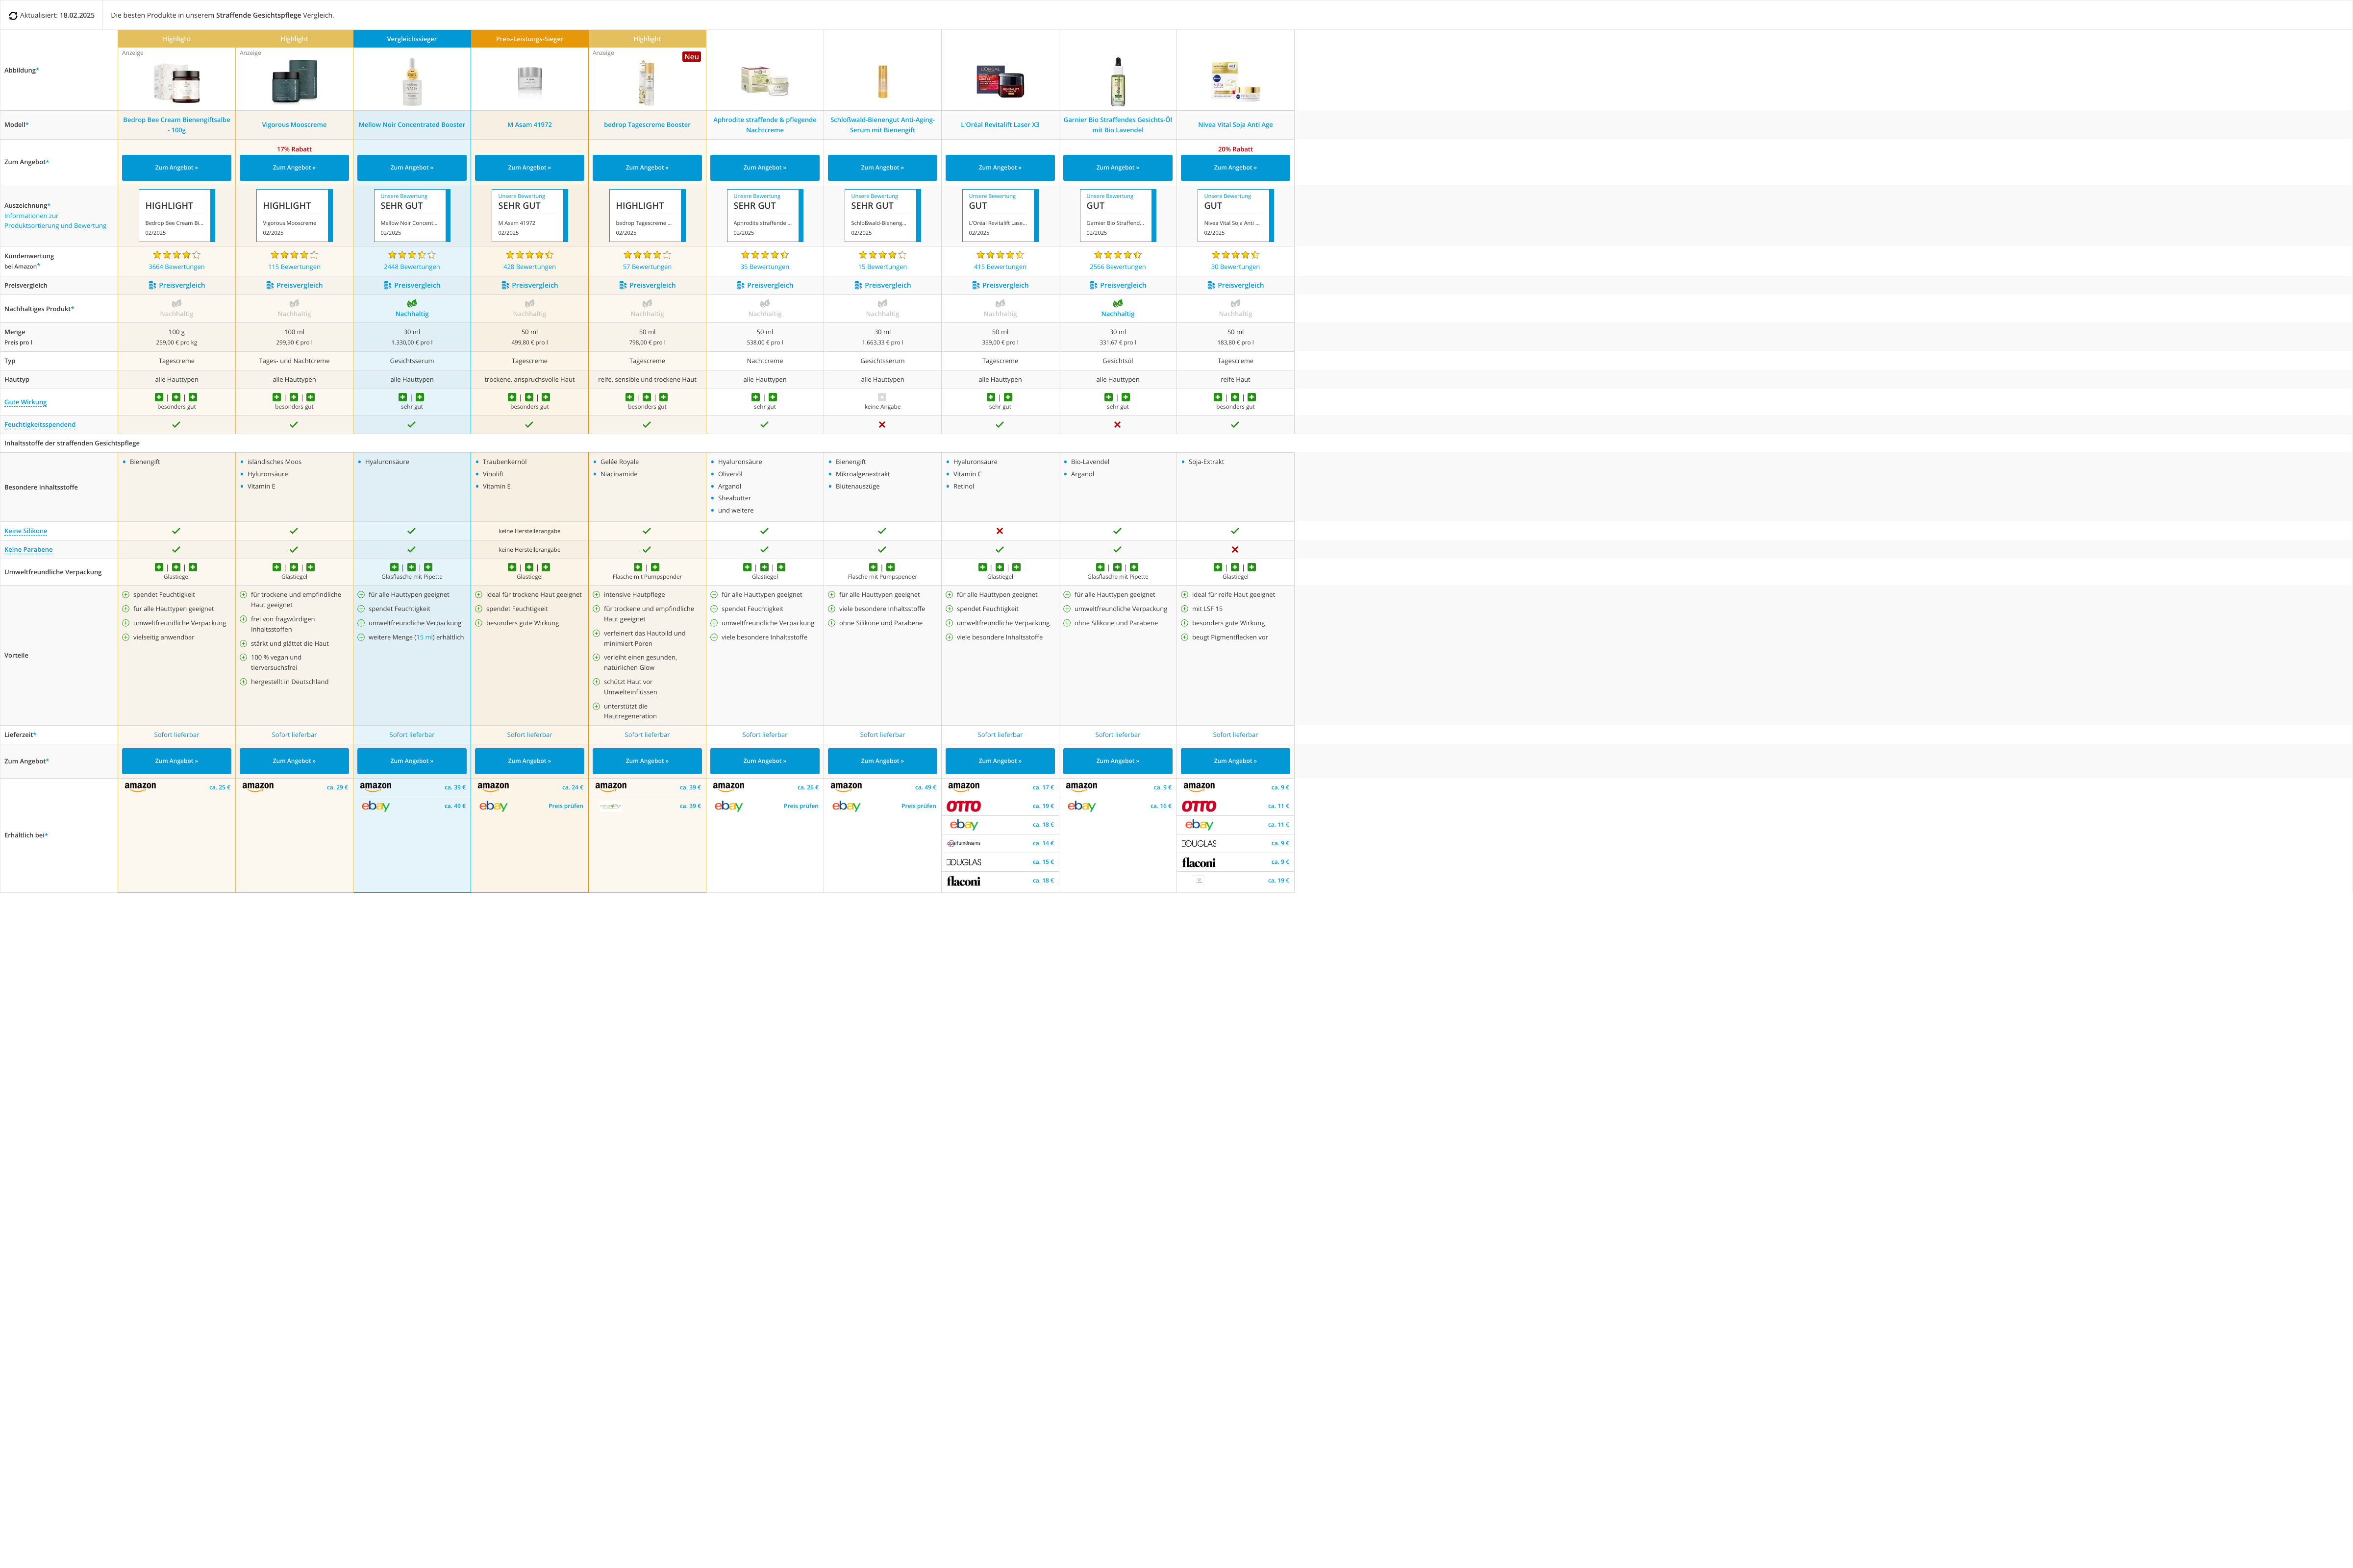Click the amazon logo at ca. 17 €
Screen dimensions: 2353x1568
(963, 787)
